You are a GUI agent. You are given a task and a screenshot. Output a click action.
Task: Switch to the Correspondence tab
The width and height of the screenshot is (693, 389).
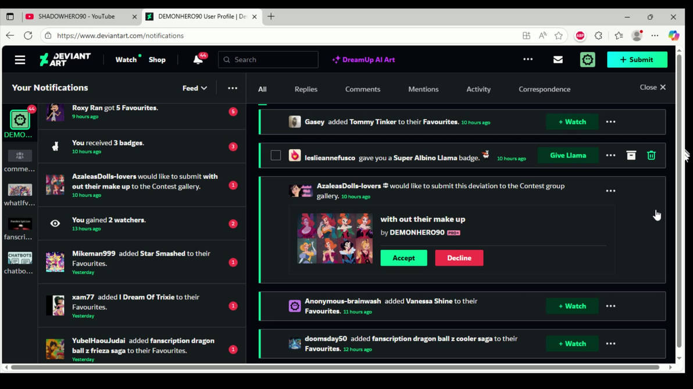click(x=544, y=89)
